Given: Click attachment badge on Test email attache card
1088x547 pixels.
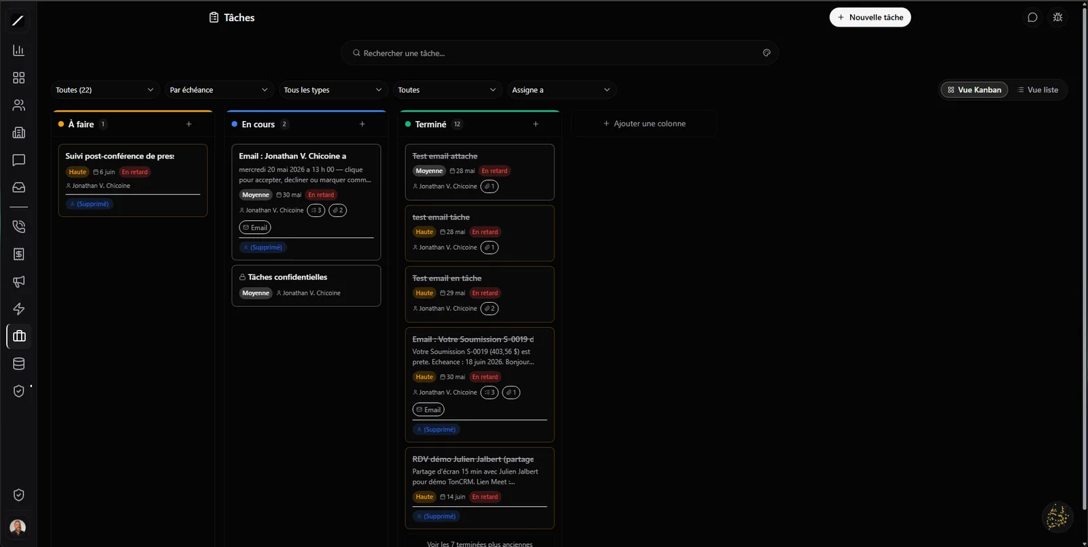Looking at the screenshot, I should (490, 186).
